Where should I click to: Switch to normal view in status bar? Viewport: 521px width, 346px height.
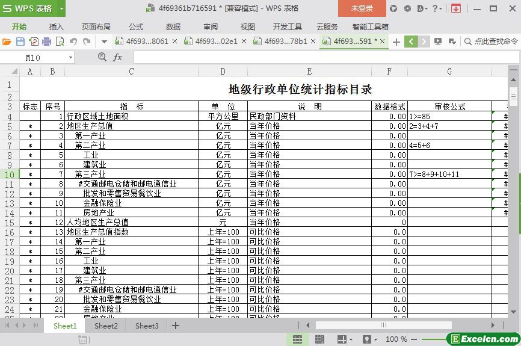coord(297,339)
